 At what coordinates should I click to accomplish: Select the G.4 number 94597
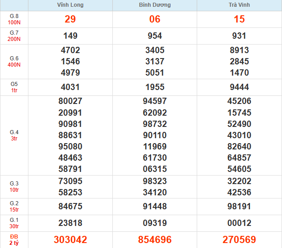click(155, 101)
